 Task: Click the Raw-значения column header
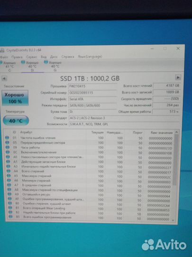[x=162, y=133]
